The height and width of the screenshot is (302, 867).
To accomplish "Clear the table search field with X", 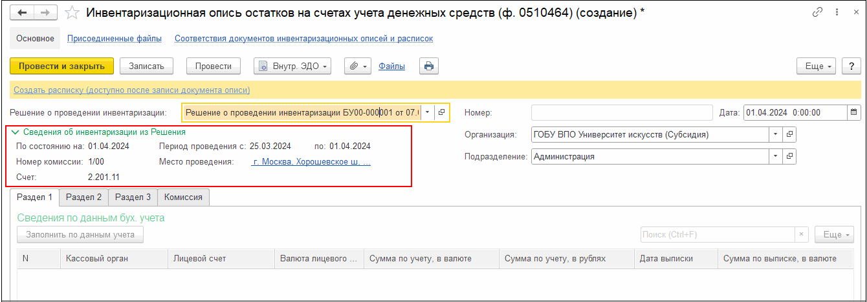I will click(x=802, y=235).
